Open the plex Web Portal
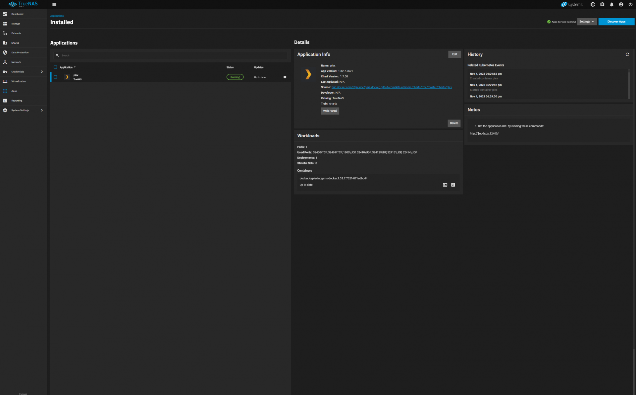Screen dimensions: 636x395 tap(330, 111)
